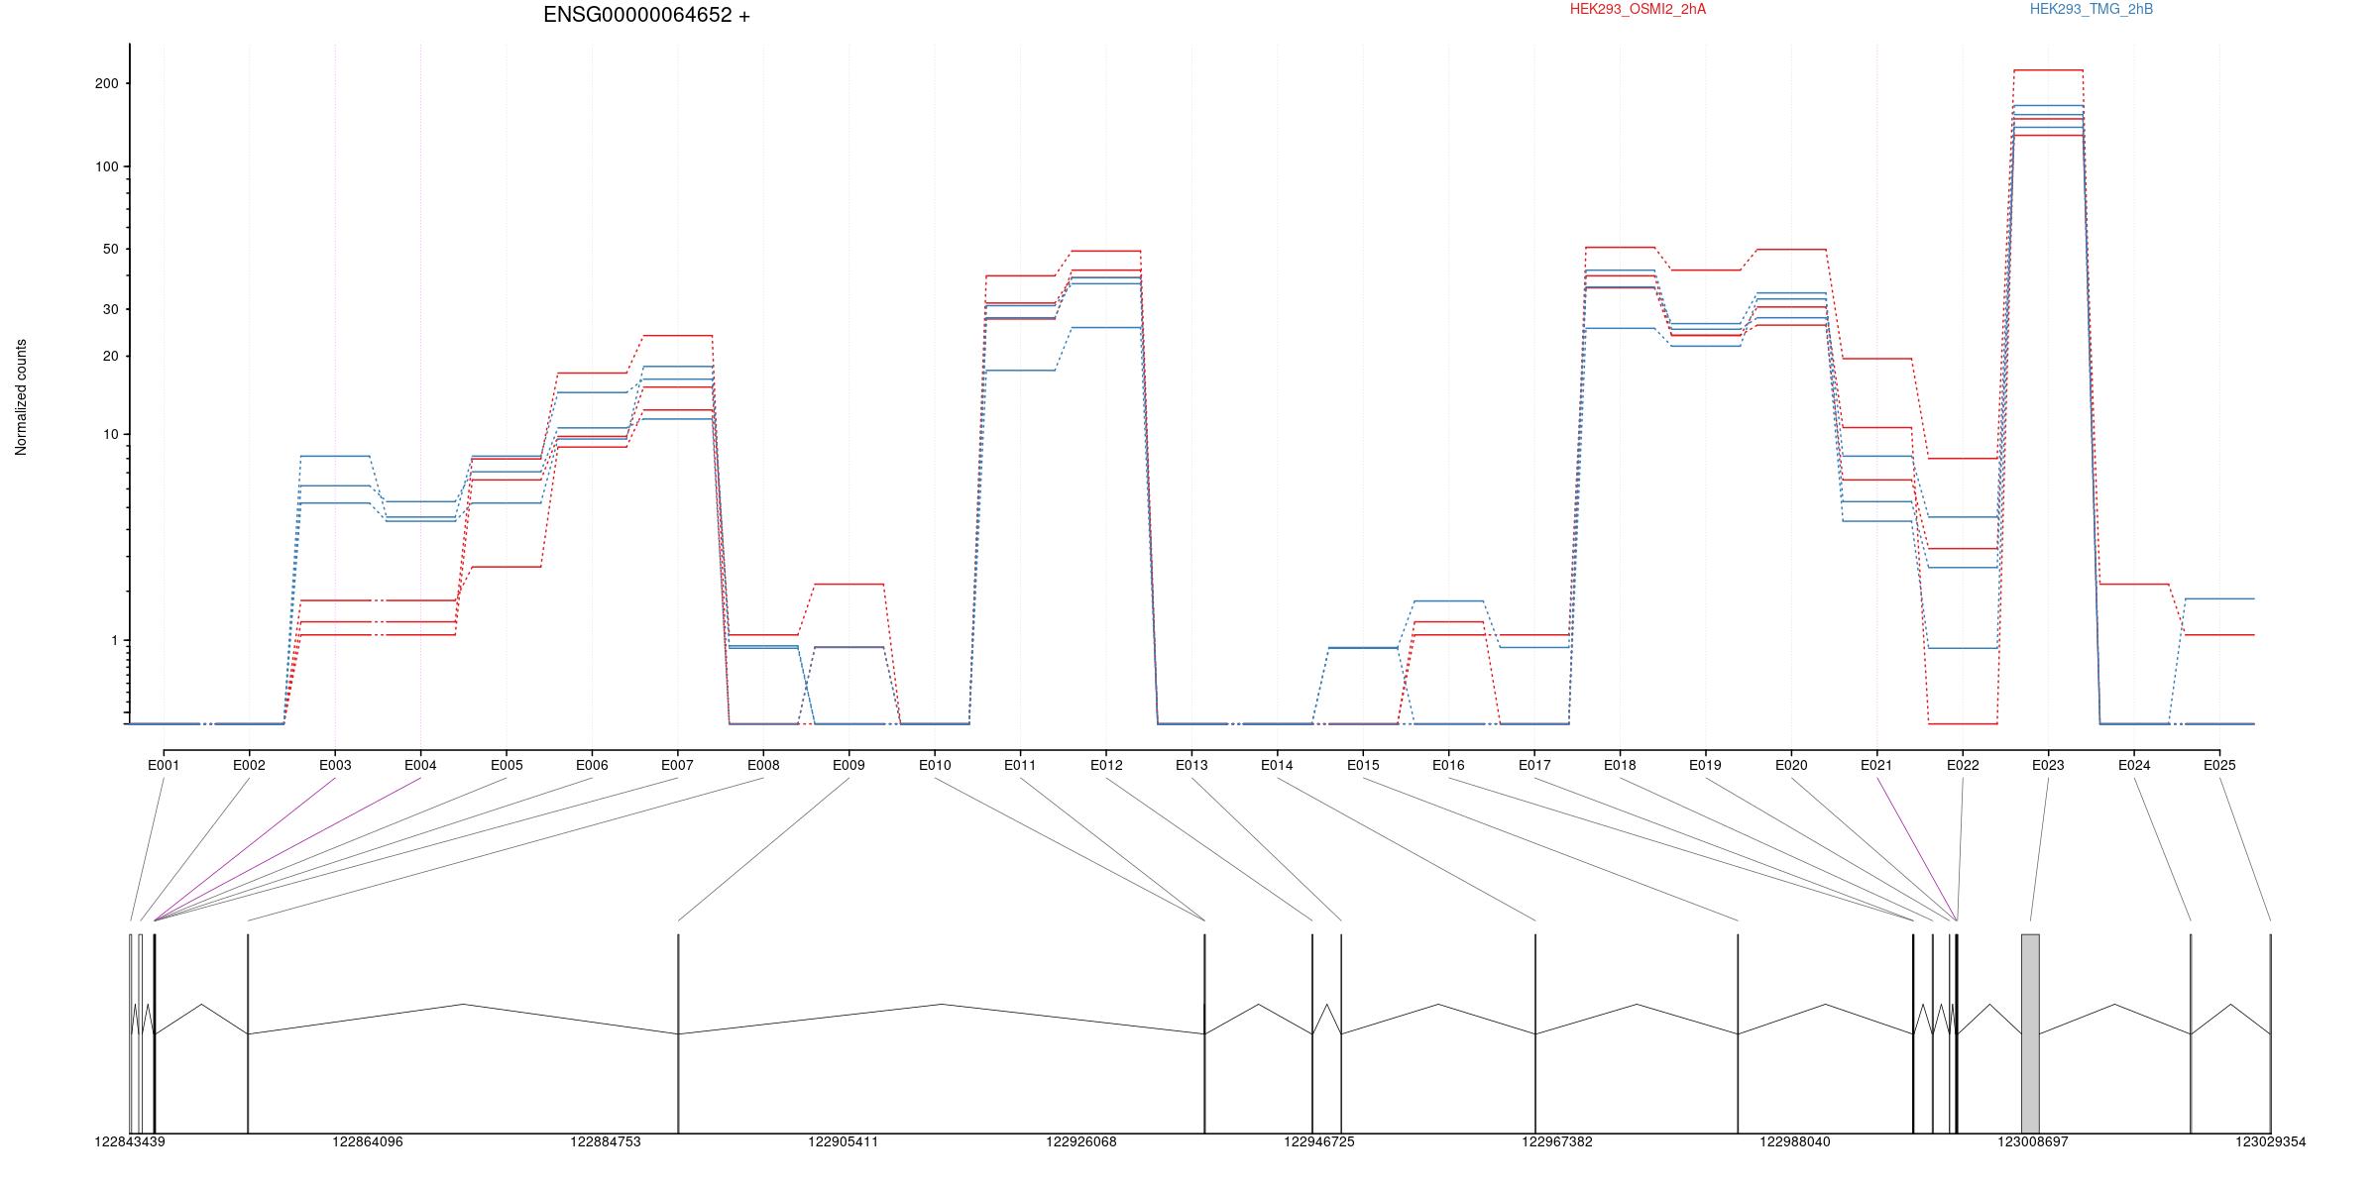Click exon label E022
Viewport: 2379px width, 1189px height.
pos(1963,765)
